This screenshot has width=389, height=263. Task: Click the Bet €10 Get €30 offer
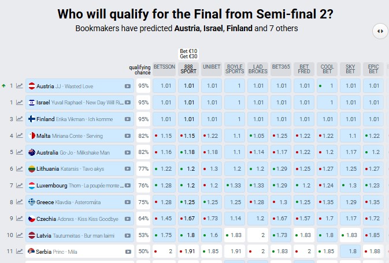[x=188, y=54]
